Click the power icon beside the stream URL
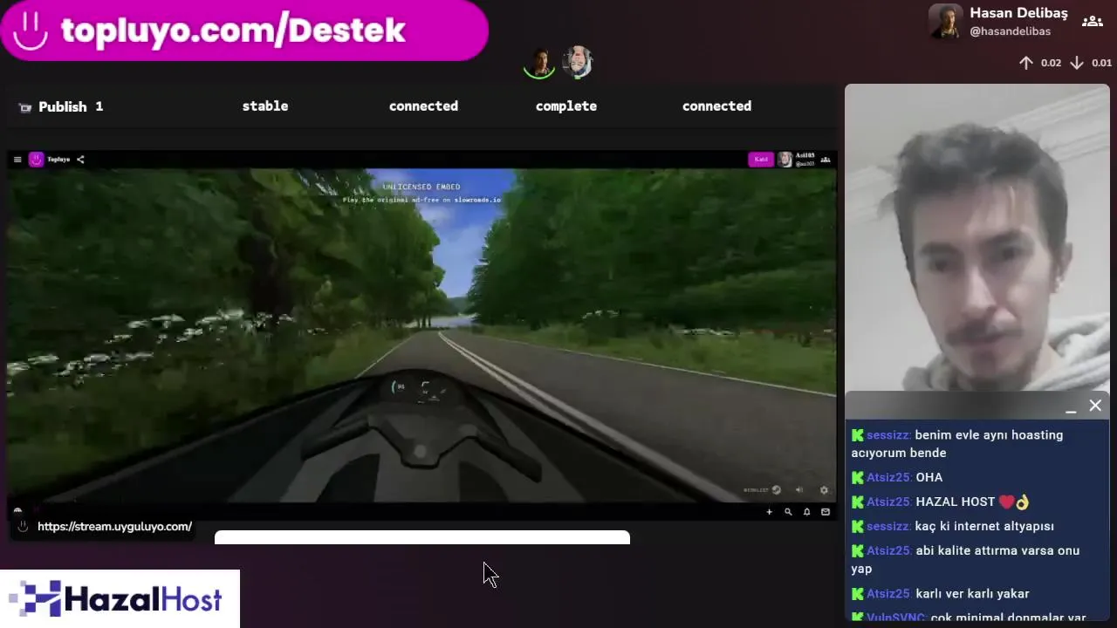This screenshot has height=628, width=1117. [23, 527]
